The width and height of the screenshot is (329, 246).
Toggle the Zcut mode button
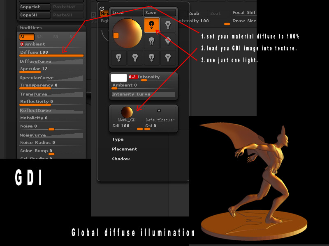pos(215,14)
